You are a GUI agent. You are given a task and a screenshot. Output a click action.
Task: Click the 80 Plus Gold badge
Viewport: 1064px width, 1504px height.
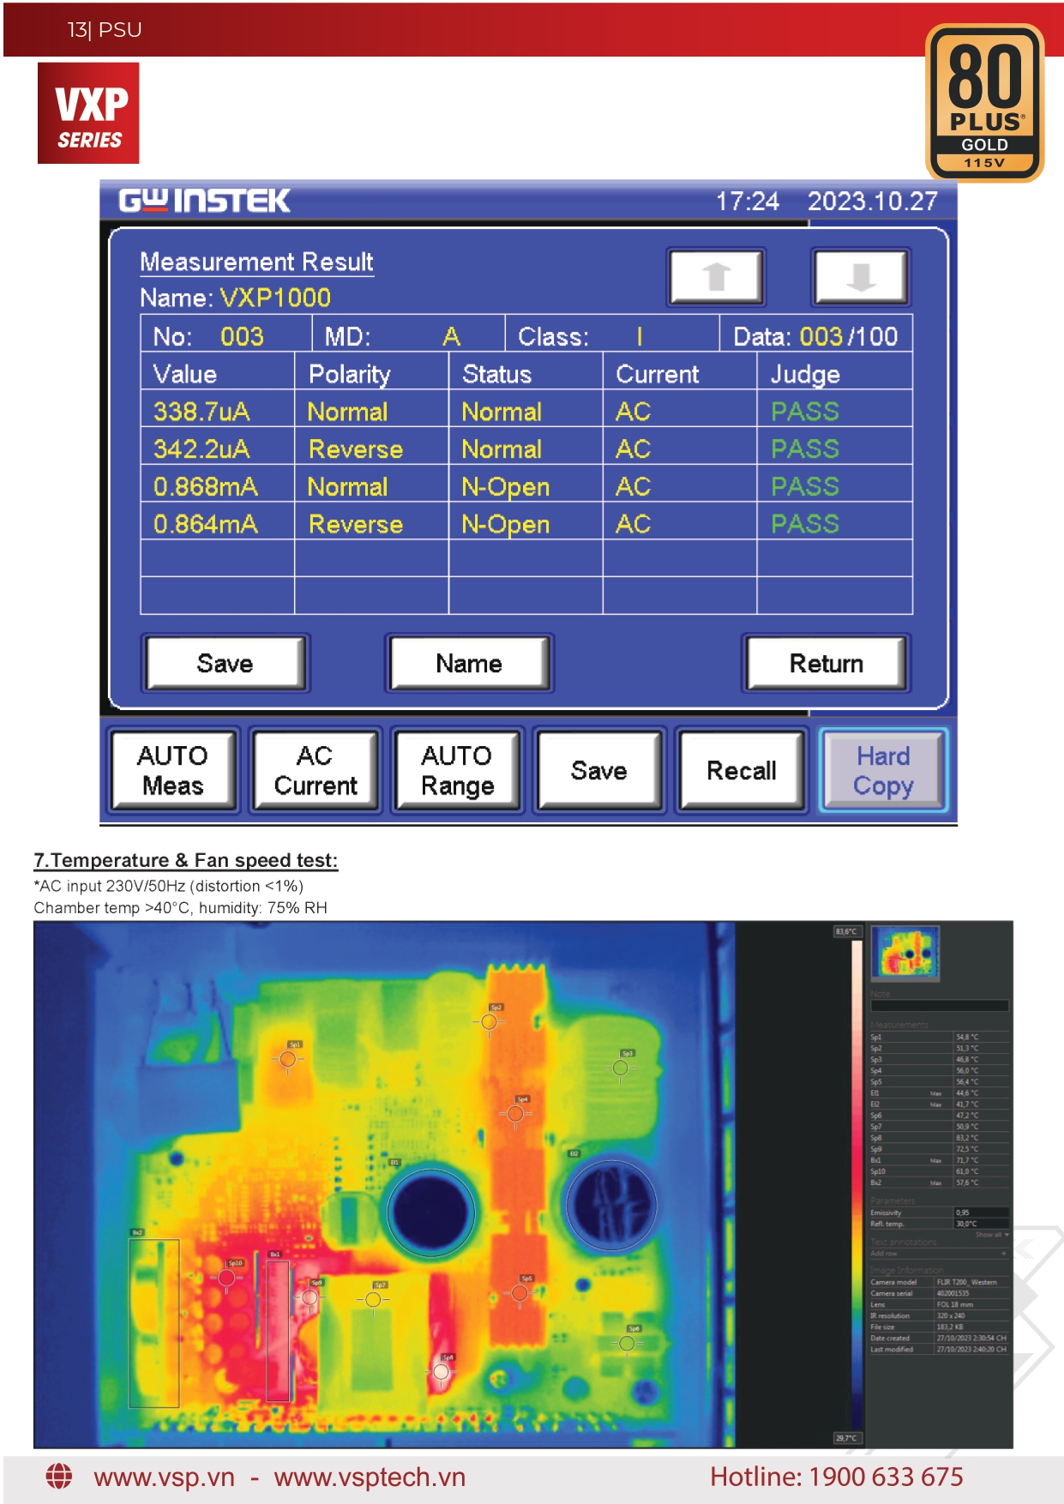tap(984, 103)
